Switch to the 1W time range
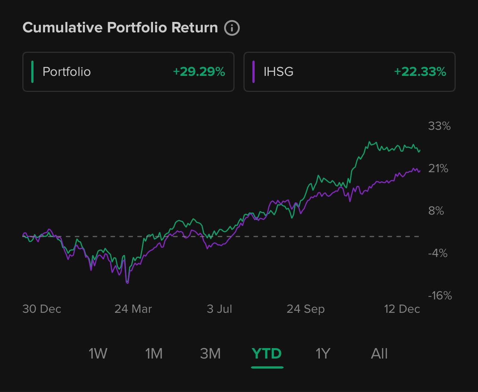This screenshot has height=392, width=478. click(98, 353)
